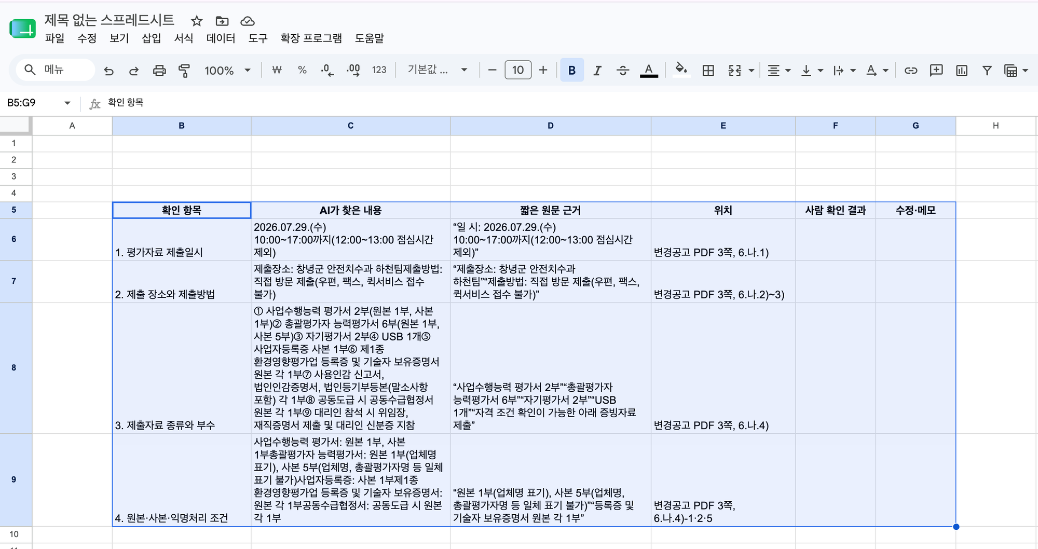Insert a link with the chain icon
1038x549 pixels.
pos(911,71)
